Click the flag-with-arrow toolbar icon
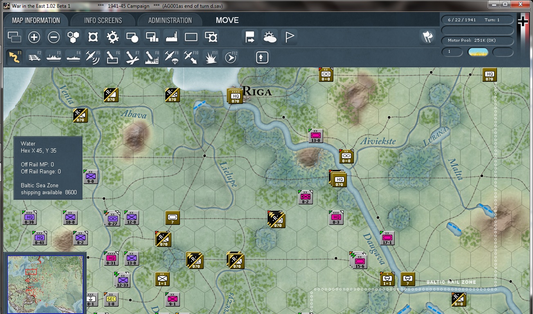This screenshot has width=533, height=314. (250, 37)
